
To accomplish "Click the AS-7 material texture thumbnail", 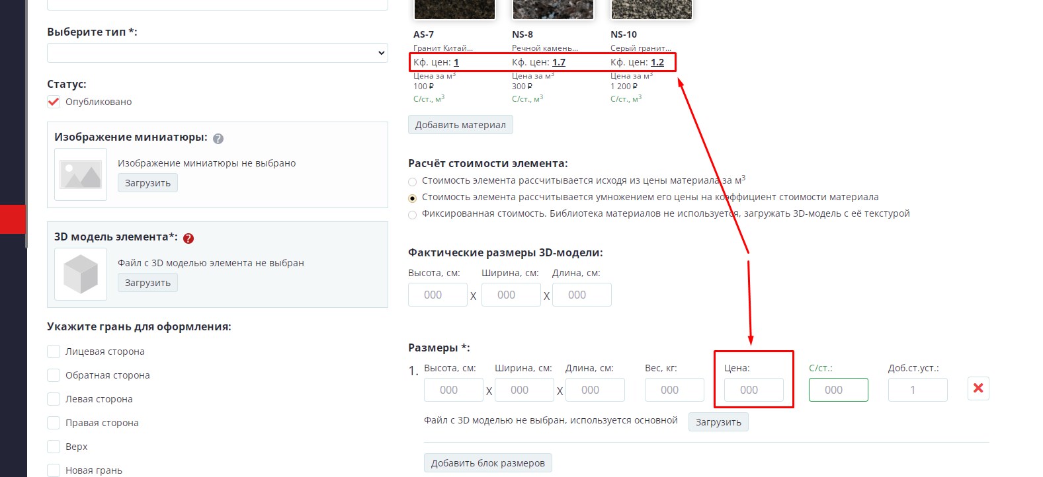I will click(454, 9).
